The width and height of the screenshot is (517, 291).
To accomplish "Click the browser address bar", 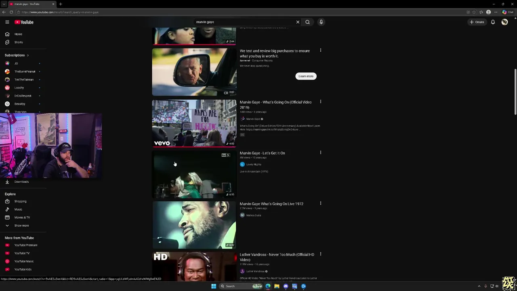I will [x=242, y=12].
